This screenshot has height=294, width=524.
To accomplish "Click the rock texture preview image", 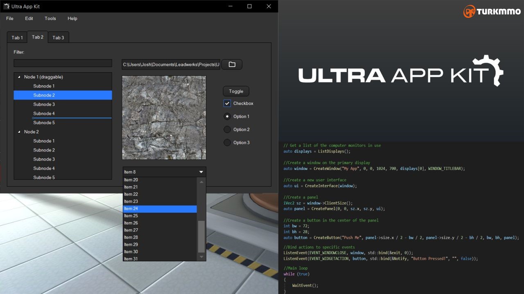I will [164, 118].
